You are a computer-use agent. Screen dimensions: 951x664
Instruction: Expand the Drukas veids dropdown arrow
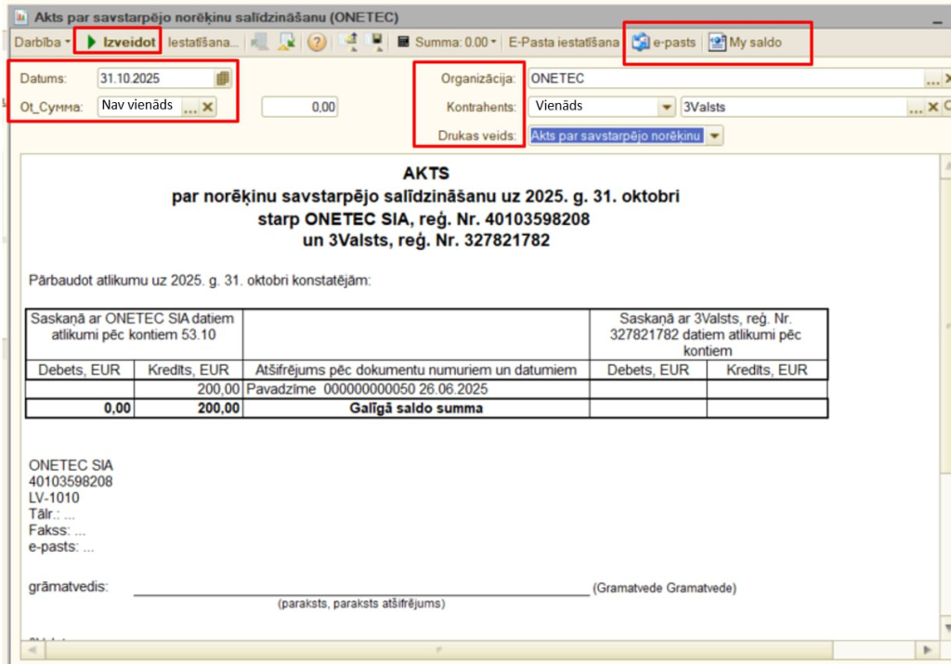pyautogui.click(x=713, y=136)
